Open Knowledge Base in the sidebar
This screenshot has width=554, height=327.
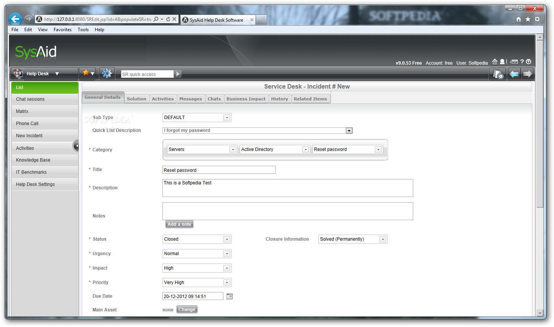45,160
